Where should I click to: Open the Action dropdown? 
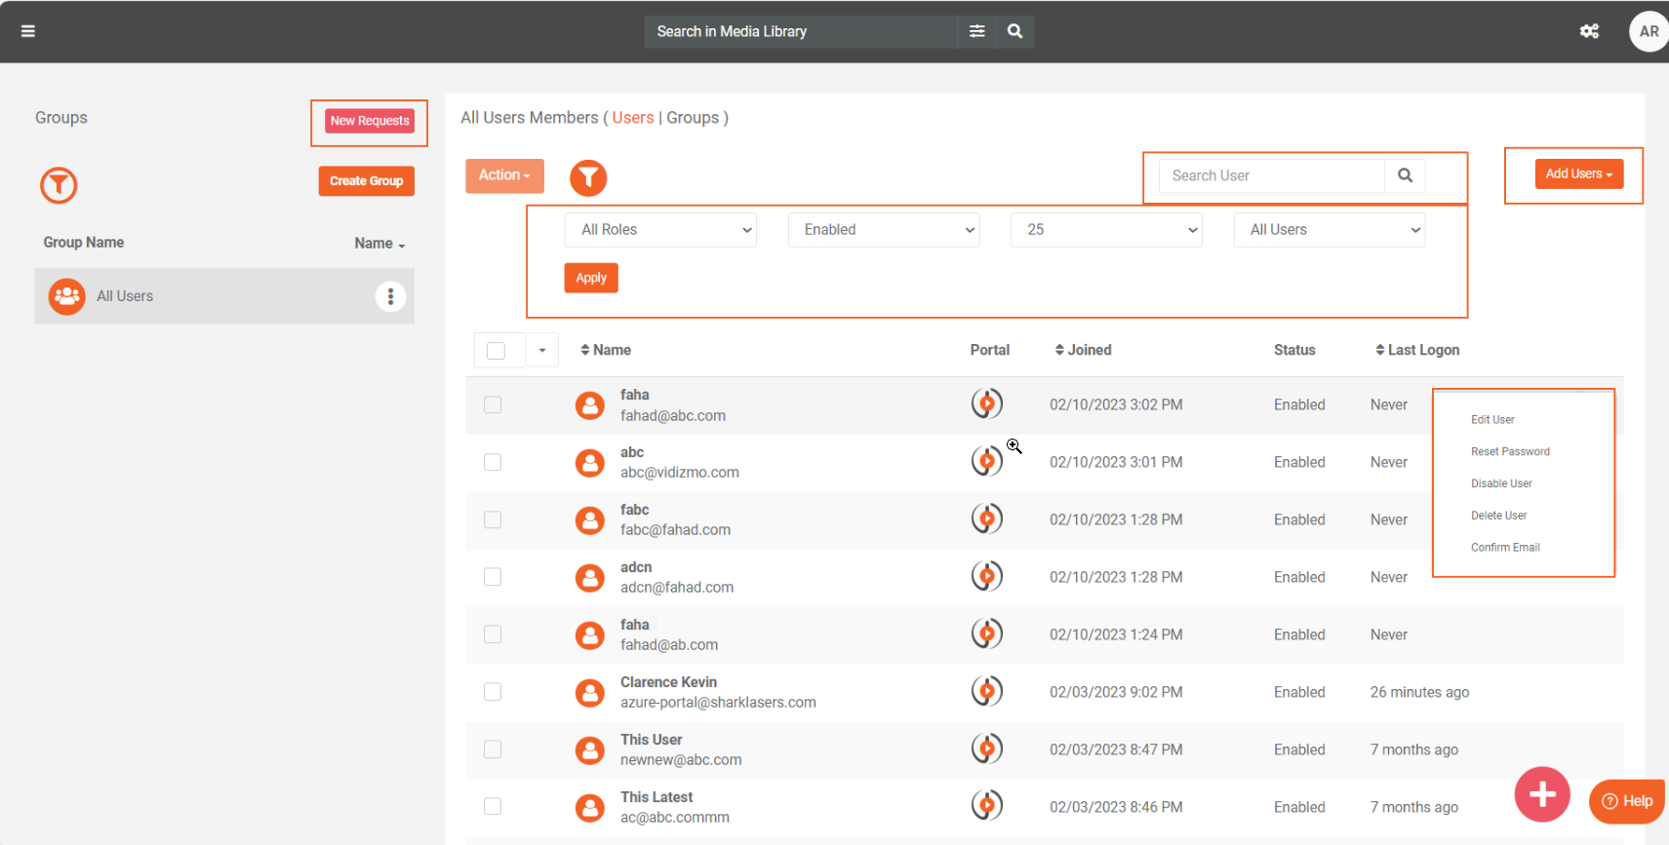504,175
